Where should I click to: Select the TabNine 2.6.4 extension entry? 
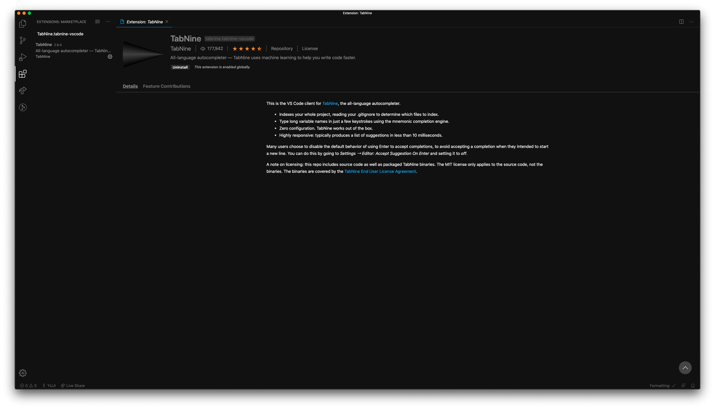tap(74, 50)
